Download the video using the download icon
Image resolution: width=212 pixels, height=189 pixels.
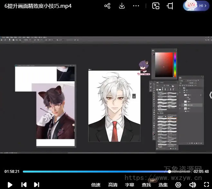pos(122,6)
